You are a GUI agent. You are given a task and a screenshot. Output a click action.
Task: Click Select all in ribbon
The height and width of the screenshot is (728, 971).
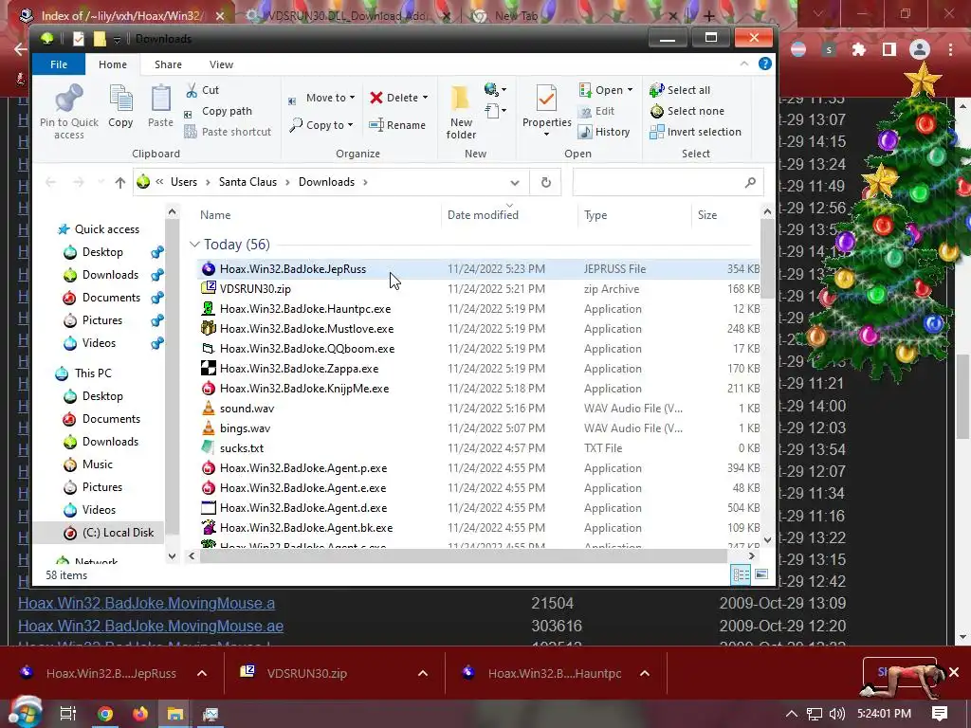679,90
